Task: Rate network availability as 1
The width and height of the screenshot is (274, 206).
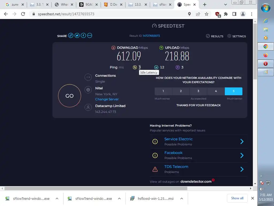Action: click(x=163, y=91)
